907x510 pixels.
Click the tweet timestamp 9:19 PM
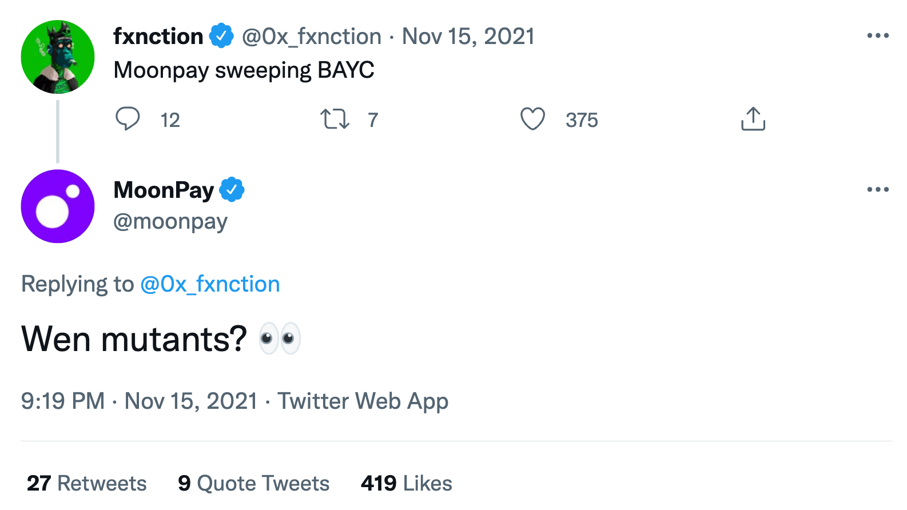pos(63,401)
